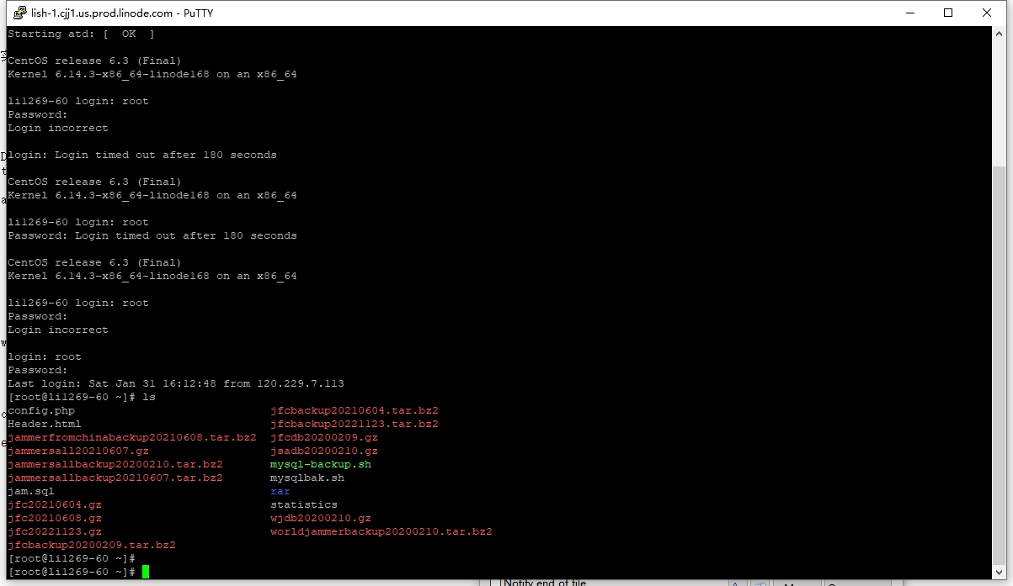Click the file name jam.sql
Viewport: 1013px width, 586px height.
31,491
